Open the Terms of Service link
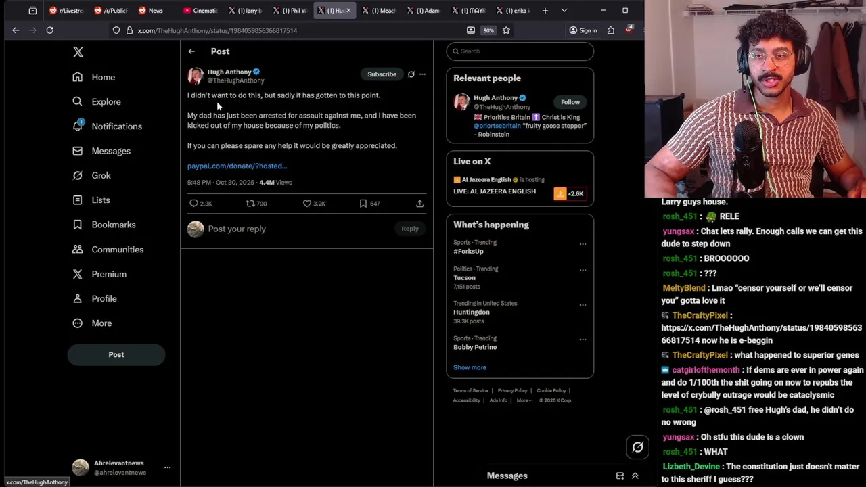Screen dimensions: 866x487 point(470,391)
